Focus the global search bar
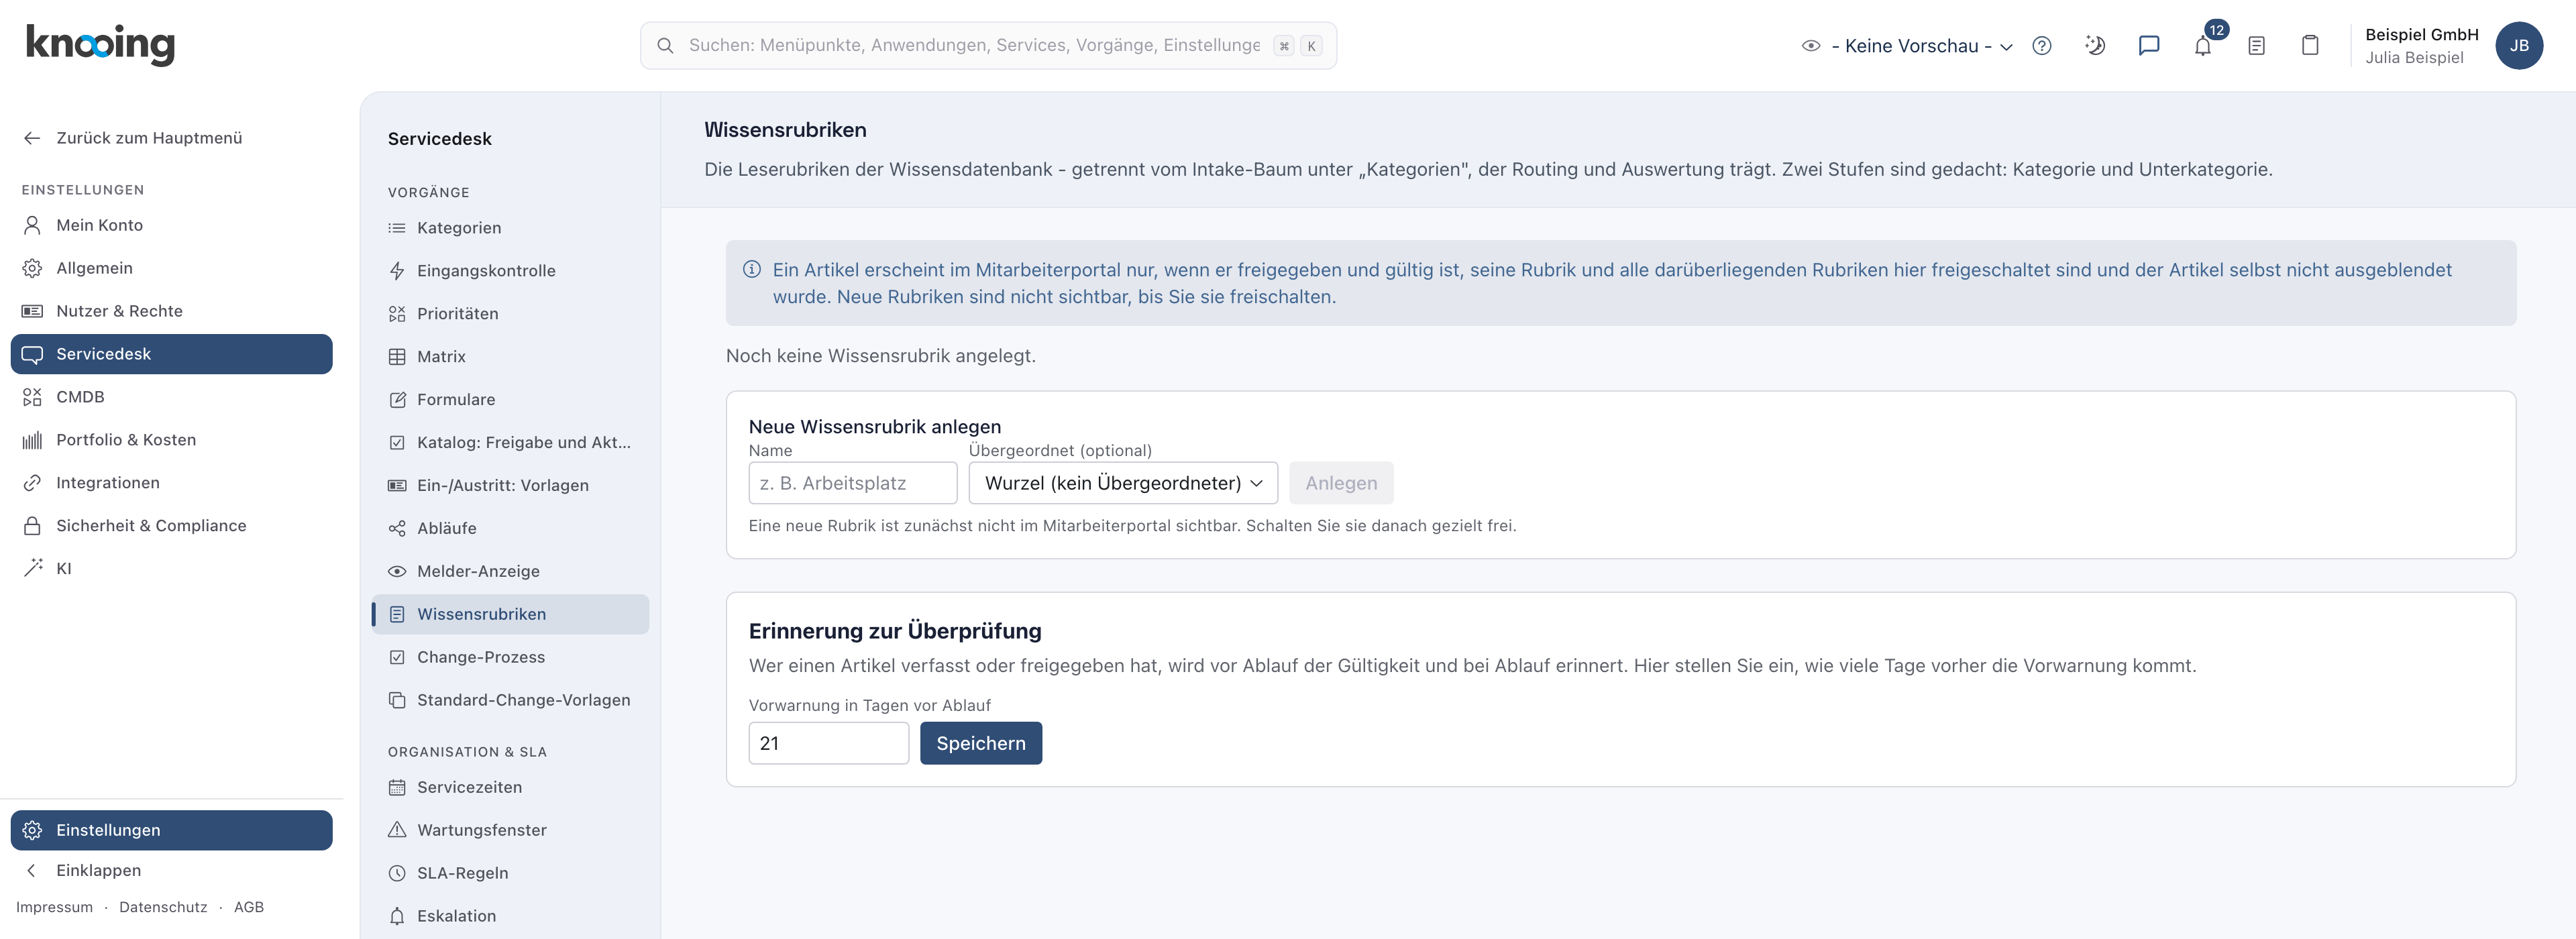This screenshot has width=2576, height=939. (x=988, y=46)
